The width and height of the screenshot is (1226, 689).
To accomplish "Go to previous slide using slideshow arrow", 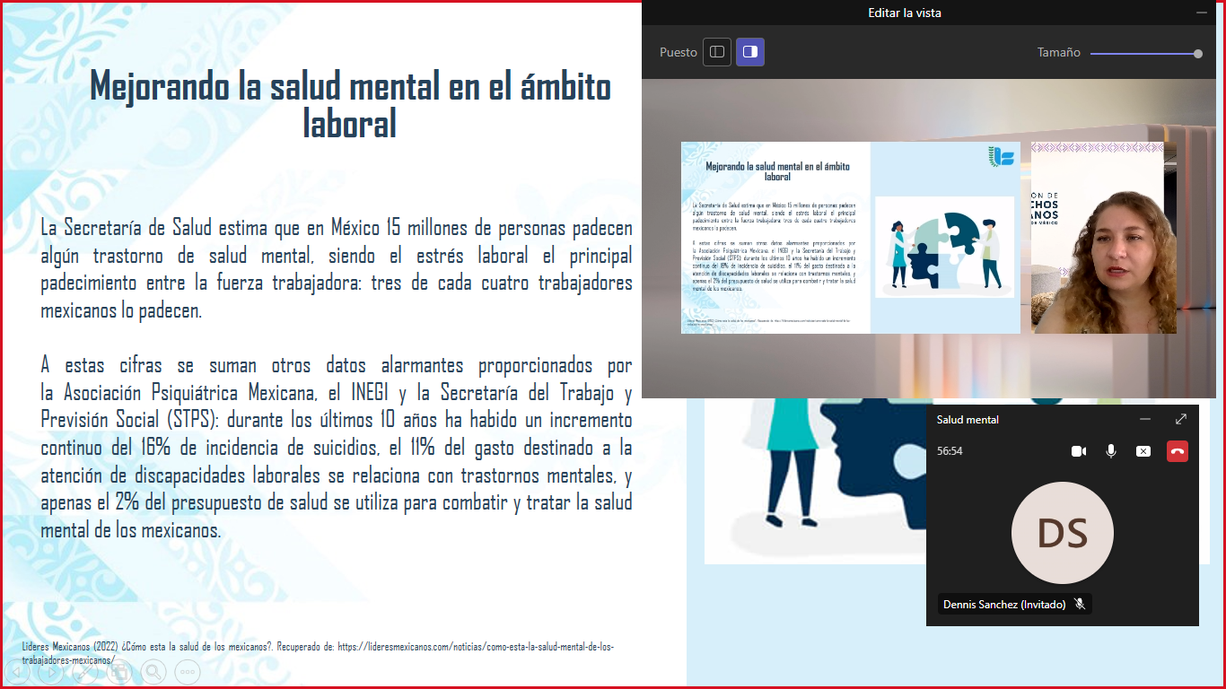I will 18,671.
